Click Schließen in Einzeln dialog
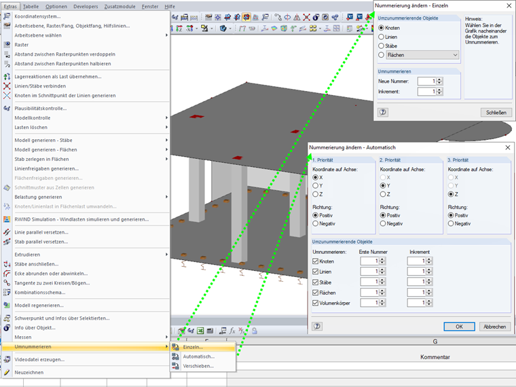 (x=496, y=113)
